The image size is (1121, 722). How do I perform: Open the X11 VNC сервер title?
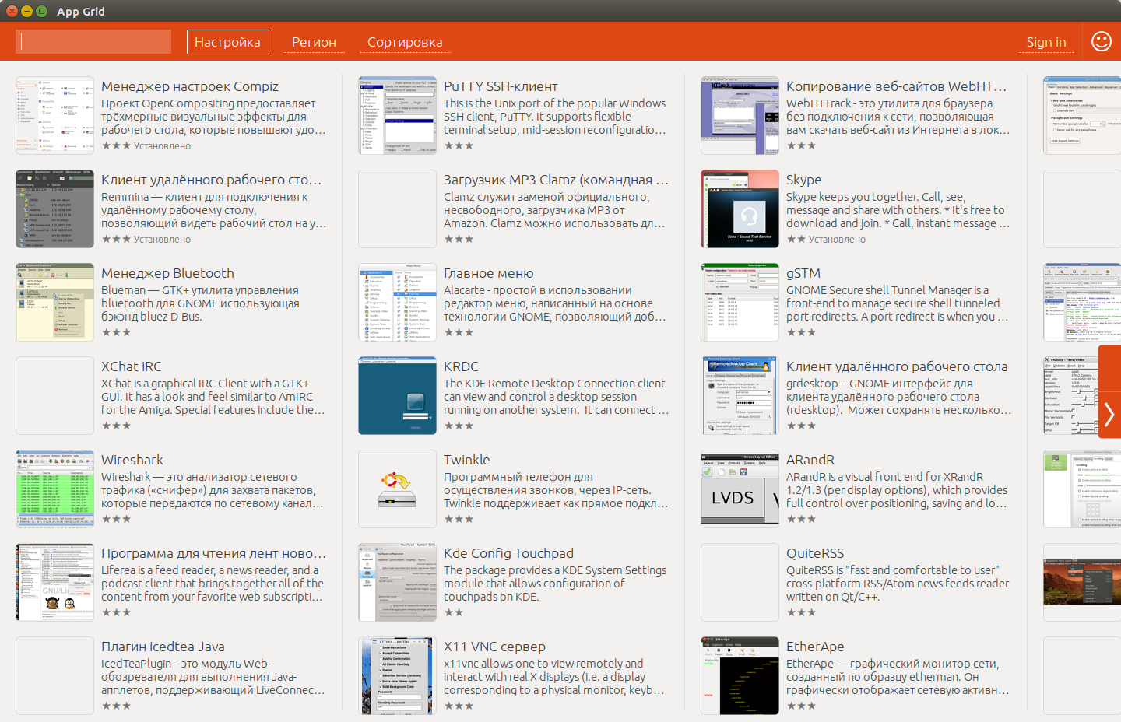point(494,647)
